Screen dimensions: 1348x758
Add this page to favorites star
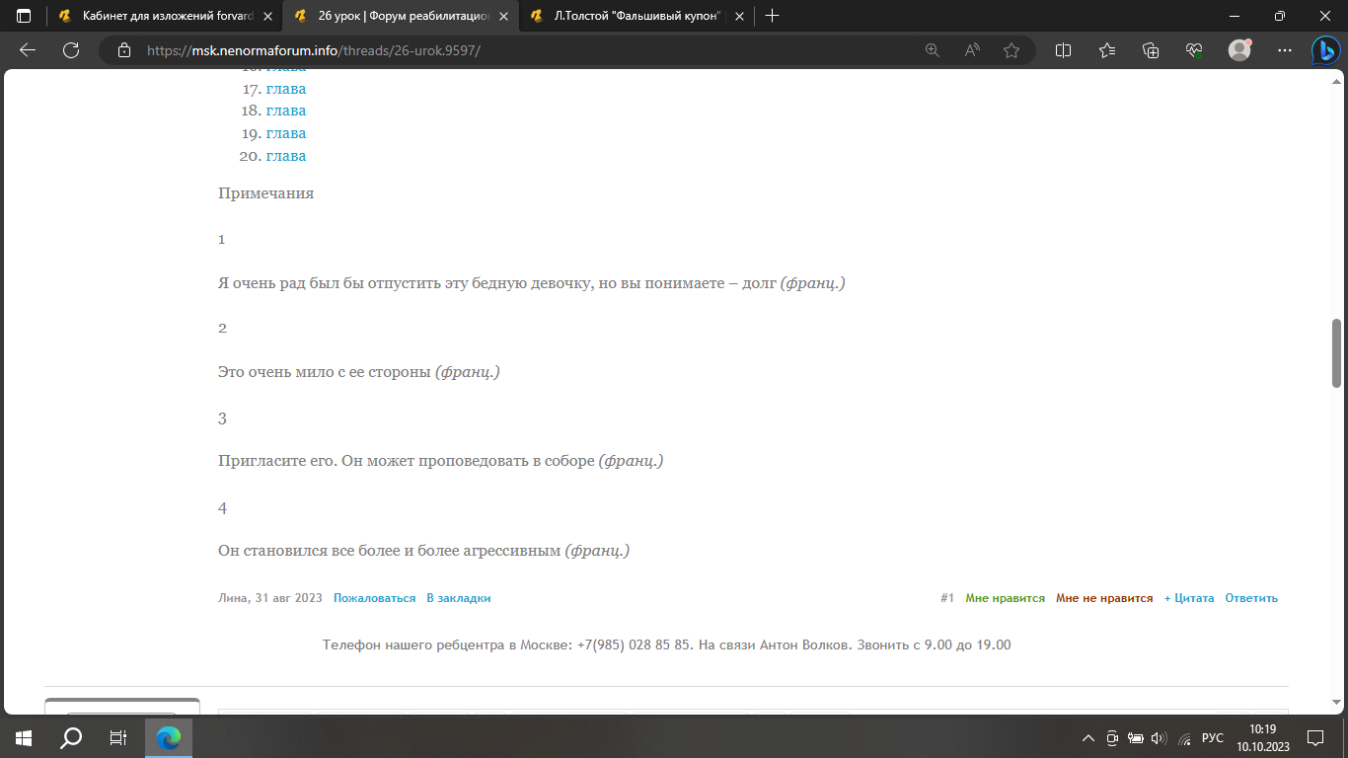tap(1011, 50)
